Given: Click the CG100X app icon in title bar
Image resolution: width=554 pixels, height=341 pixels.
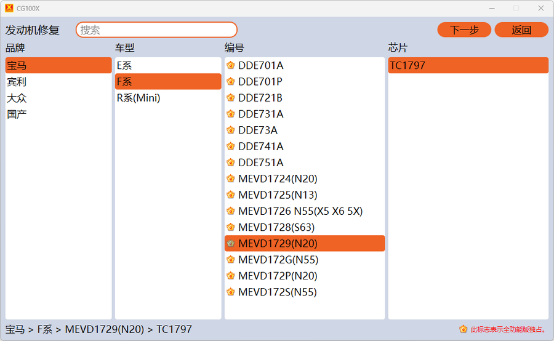Looking at the screenshot, I should 9,8.
